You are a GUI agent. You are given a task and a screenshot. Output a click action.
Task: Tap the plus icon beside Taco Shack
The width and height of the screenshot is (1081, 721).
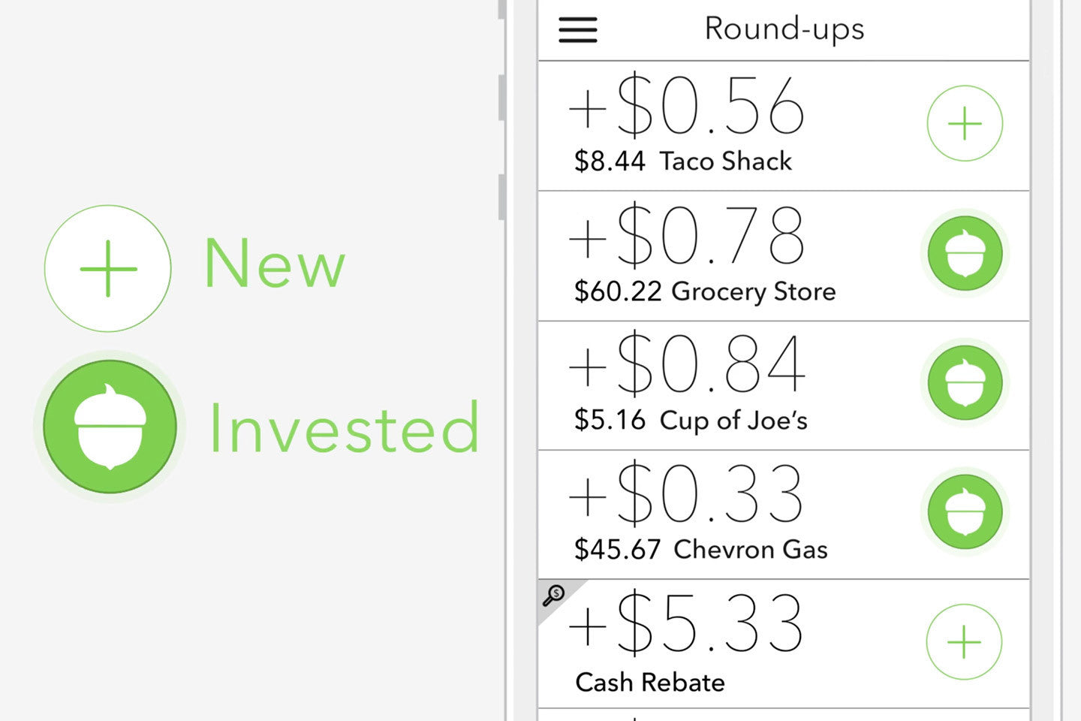(965, 124)
